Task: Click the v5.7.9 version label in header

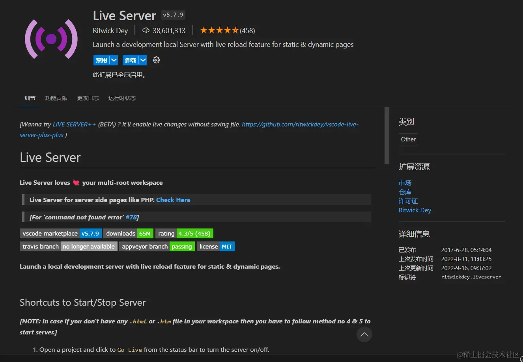Action: tap(173, 15)
